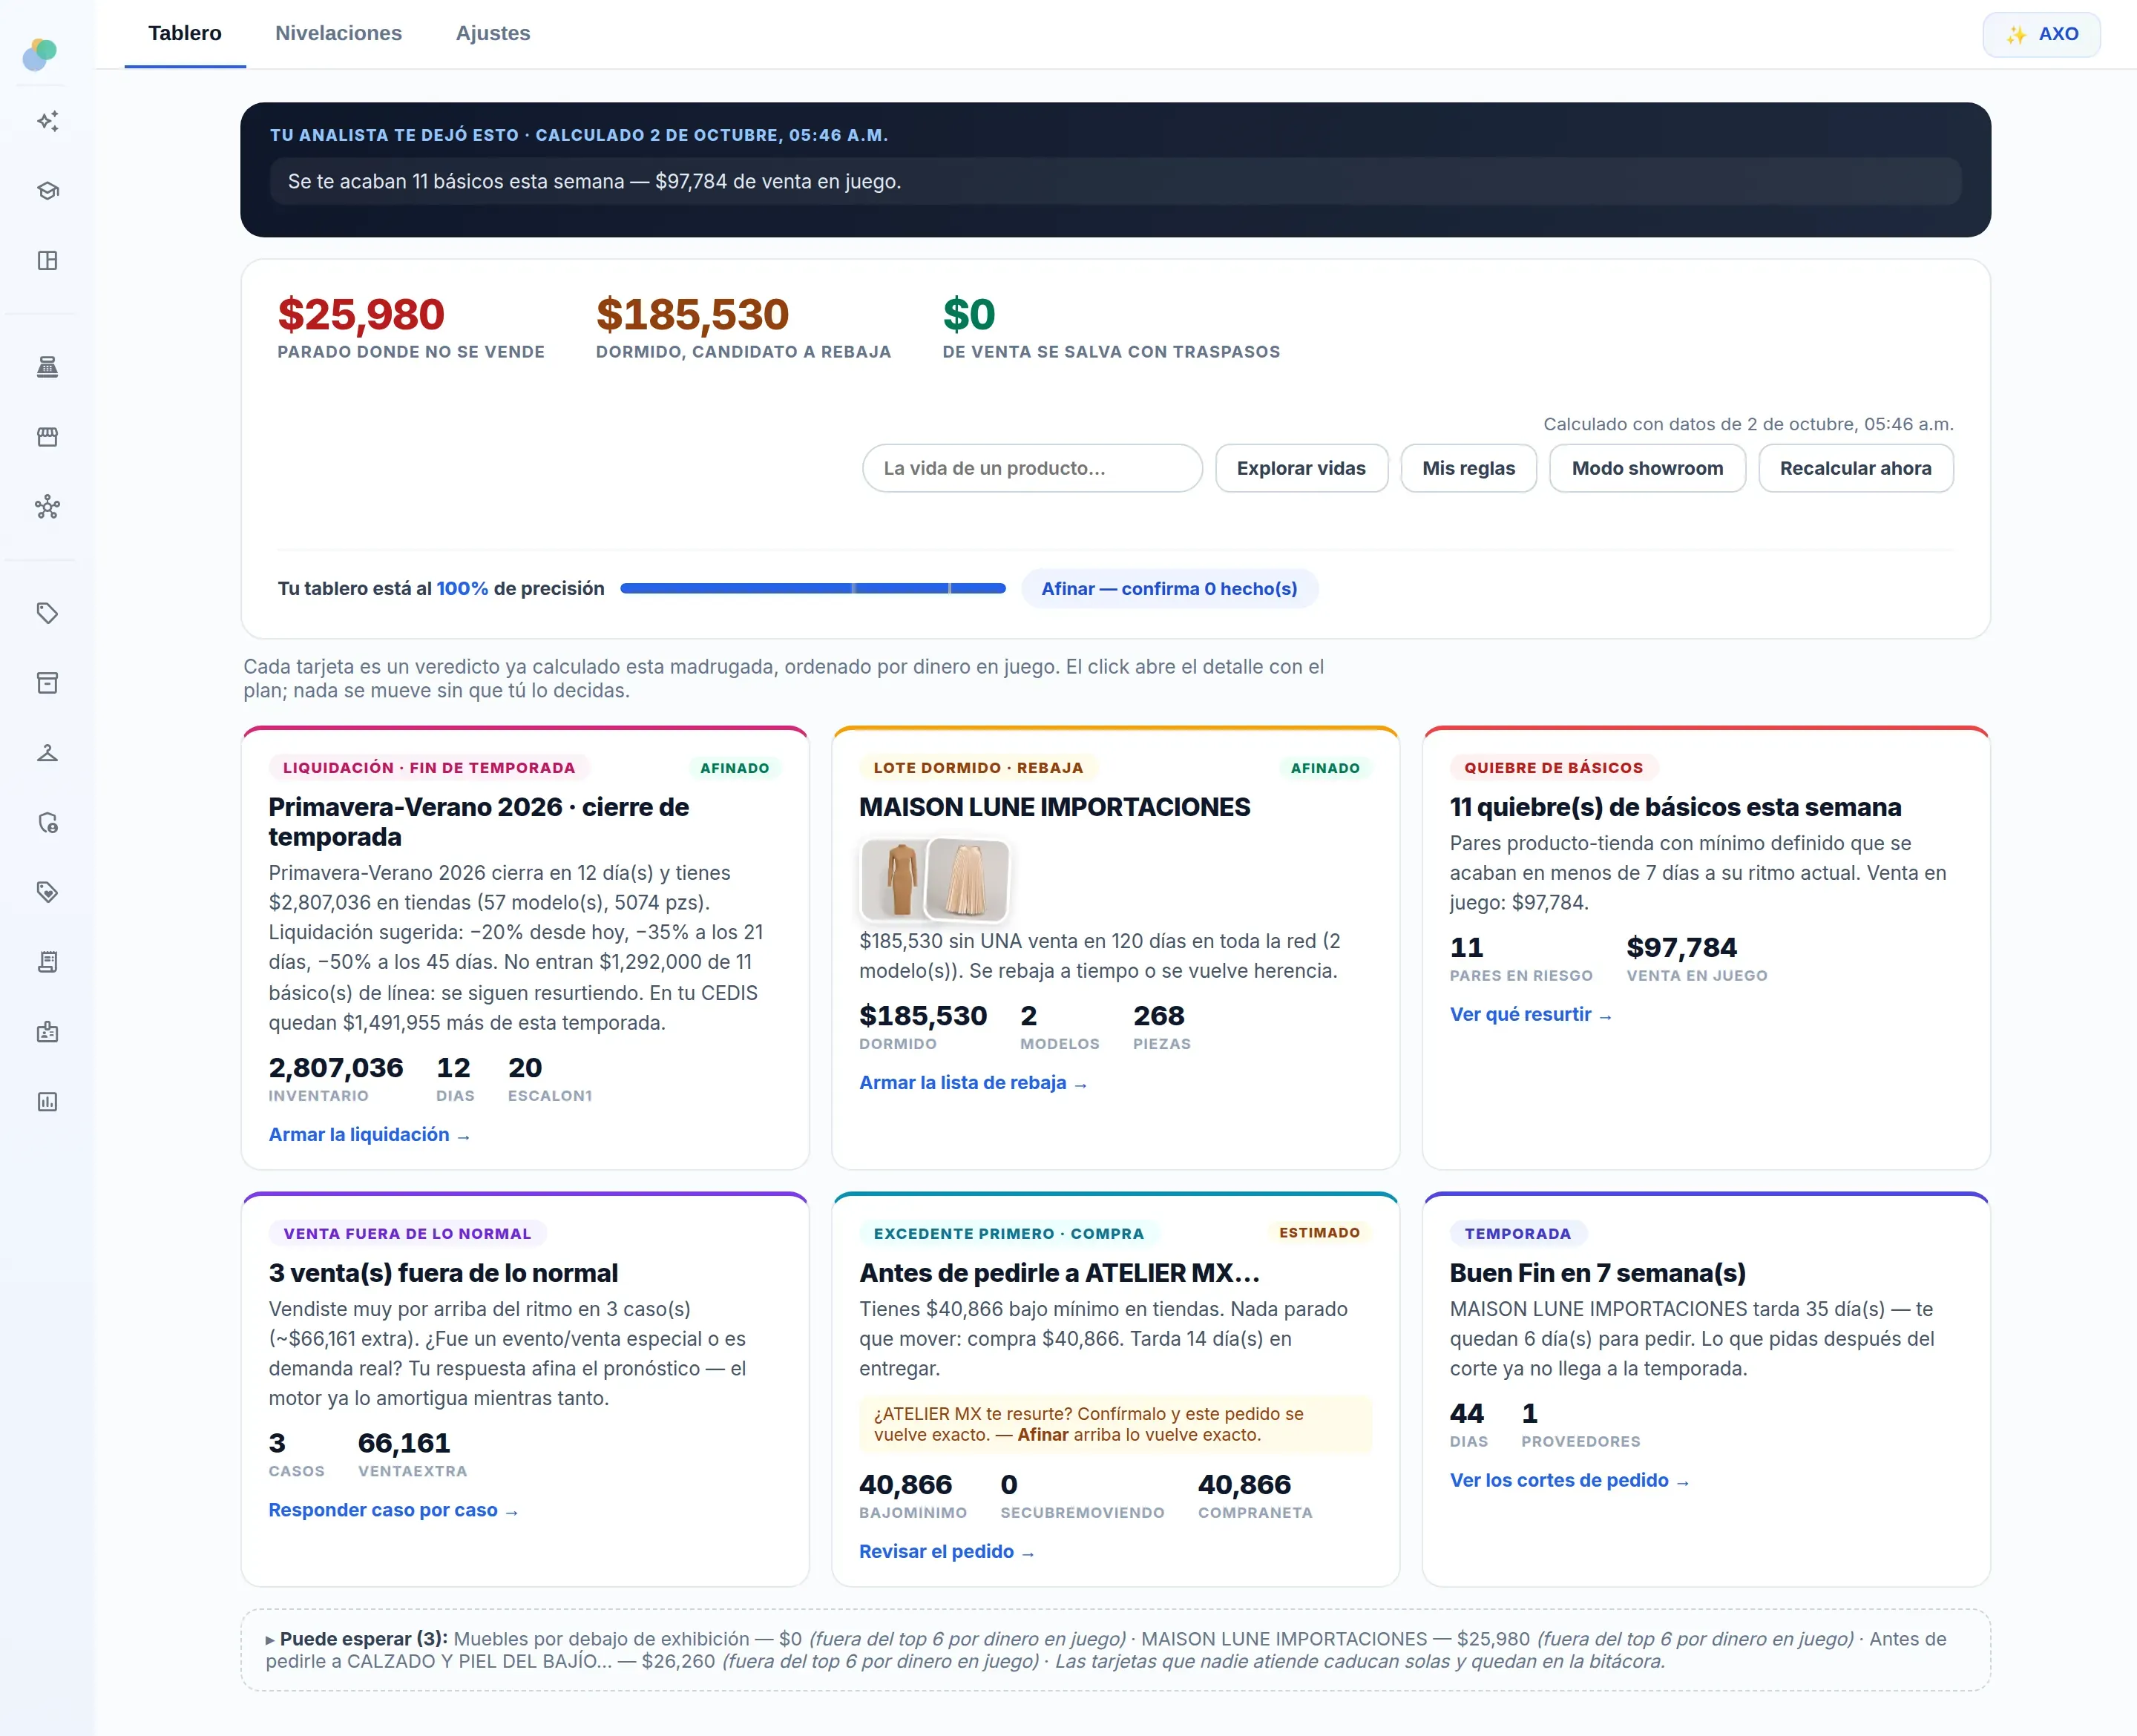Switch to the Nivelaciones tab
2137x1736 pixels.
coord(338,33)
